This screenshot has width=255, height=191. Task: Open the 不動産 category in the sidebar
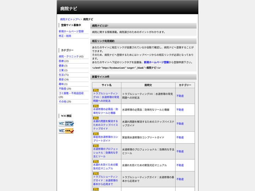click(x=62, y=89)
